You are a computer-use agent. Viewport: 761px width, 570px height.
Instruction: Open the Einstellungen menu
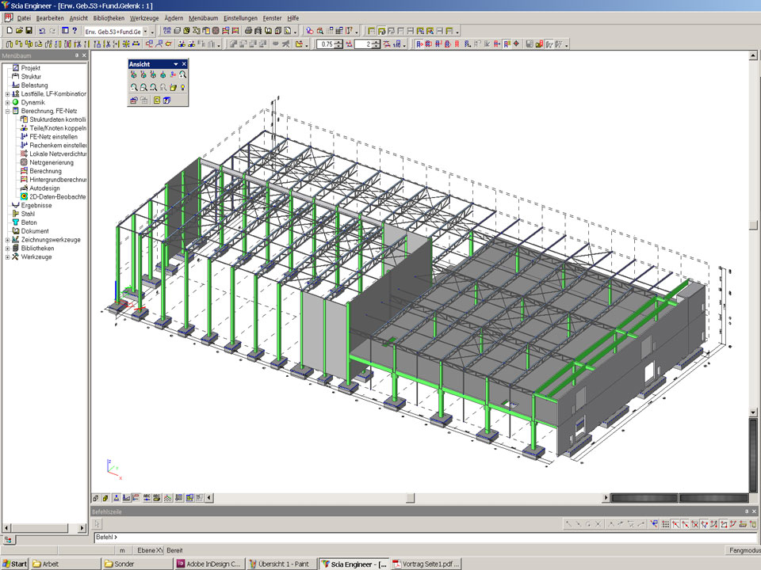(x=240, y=17)
